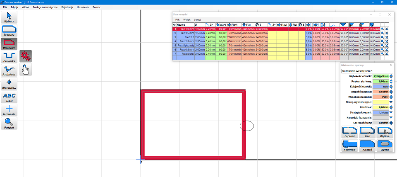Click delete icon in Frez pleksi row
The width and height of the screenshot is (397, 177).
[x=387, y=53]
